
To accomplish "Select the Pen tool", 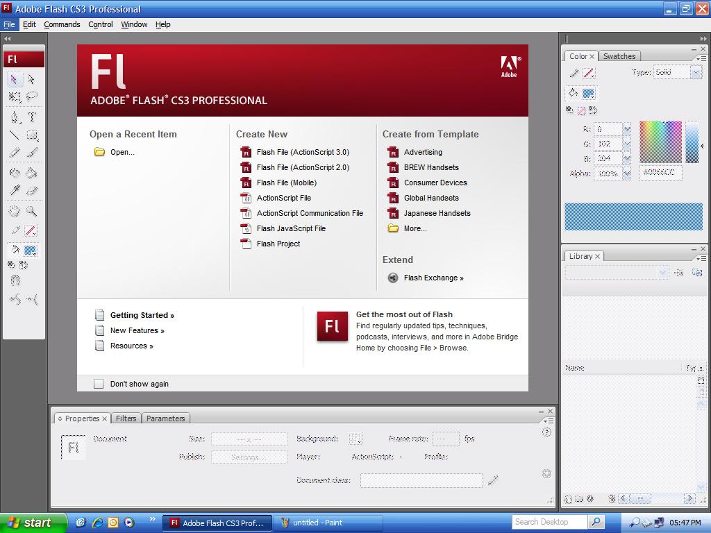I will pos(14,117).
